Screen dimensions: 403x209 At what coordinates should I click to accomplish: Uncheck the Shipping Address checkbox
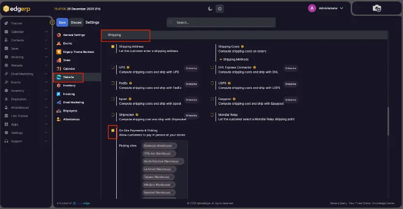click(113, 47)
